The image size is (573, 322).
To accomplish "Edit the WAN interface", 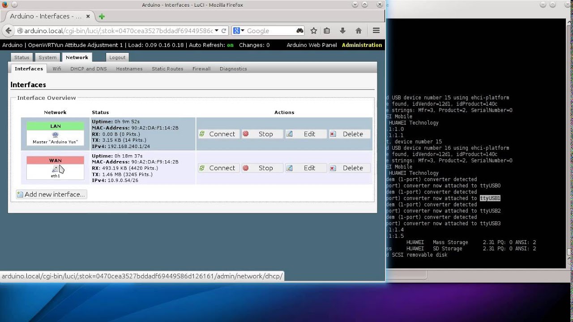I will 306,168.
